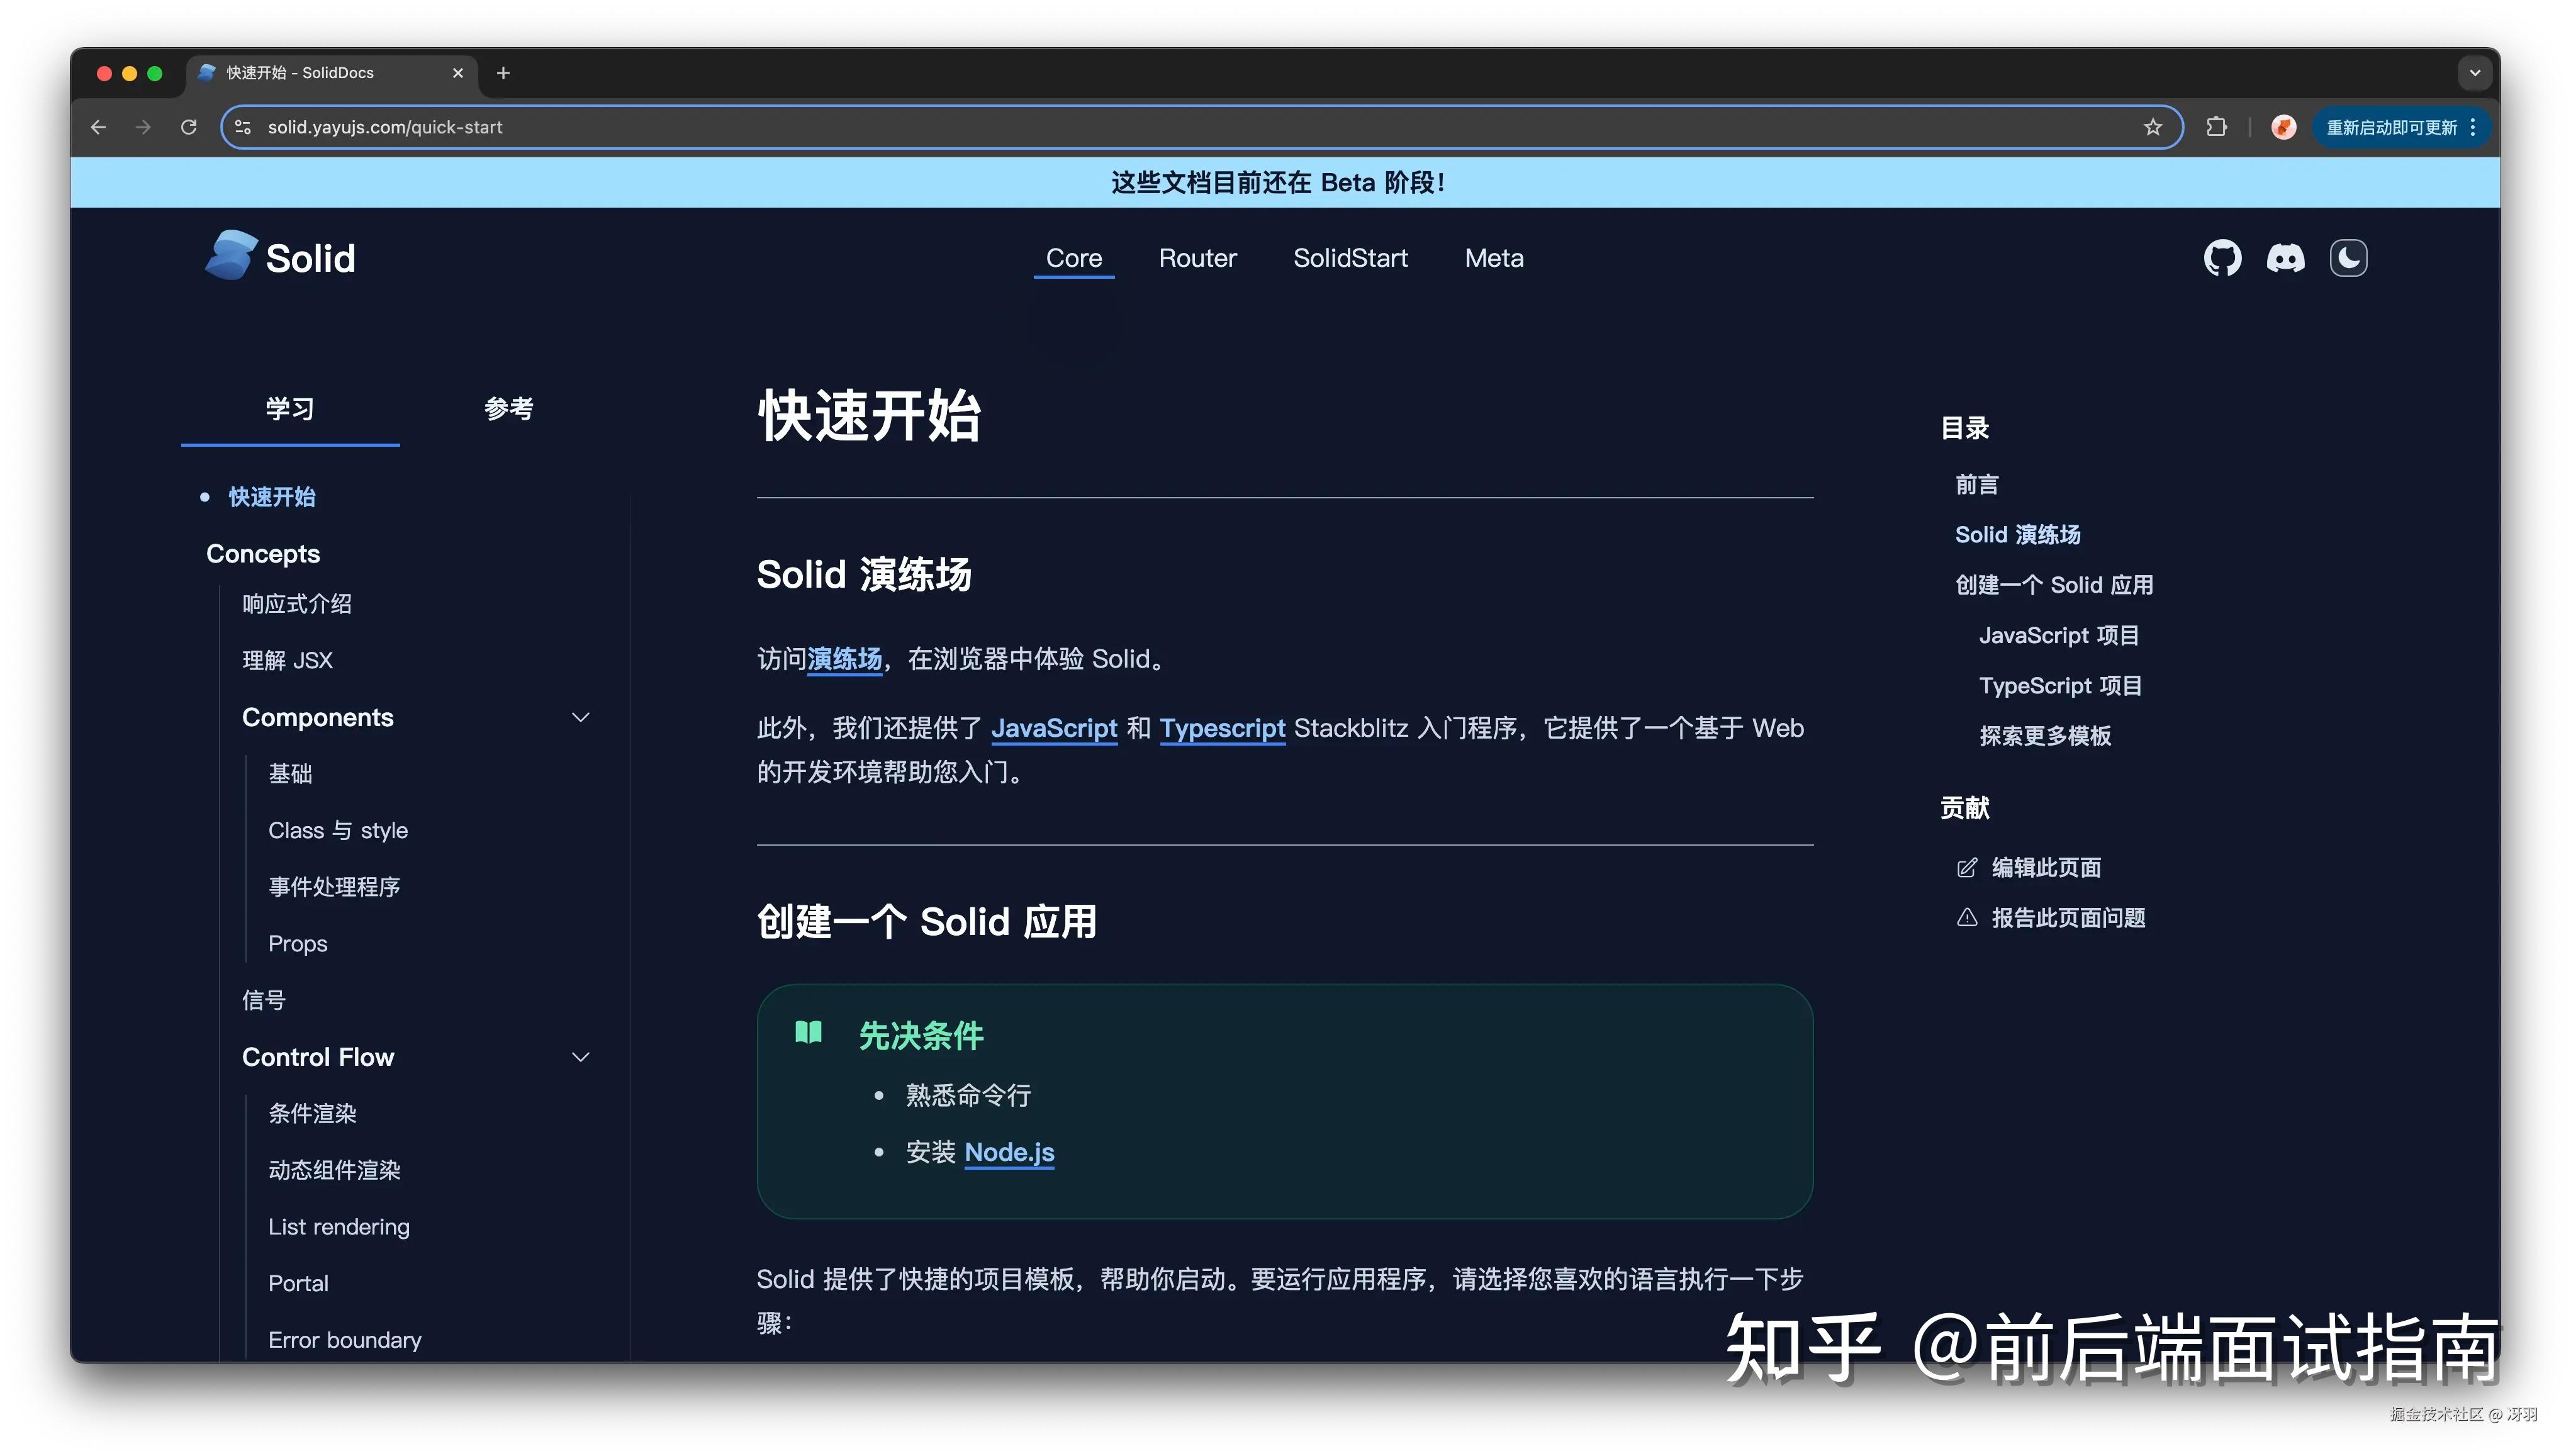
Task: Expand the Components section in sidebar
Action: (581, 717)
